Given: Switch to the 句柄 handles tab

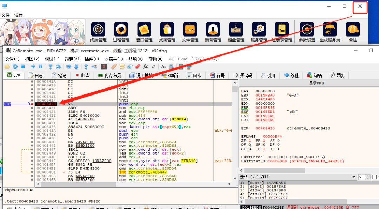Looking at the screenshot, I should pos(314,75).
